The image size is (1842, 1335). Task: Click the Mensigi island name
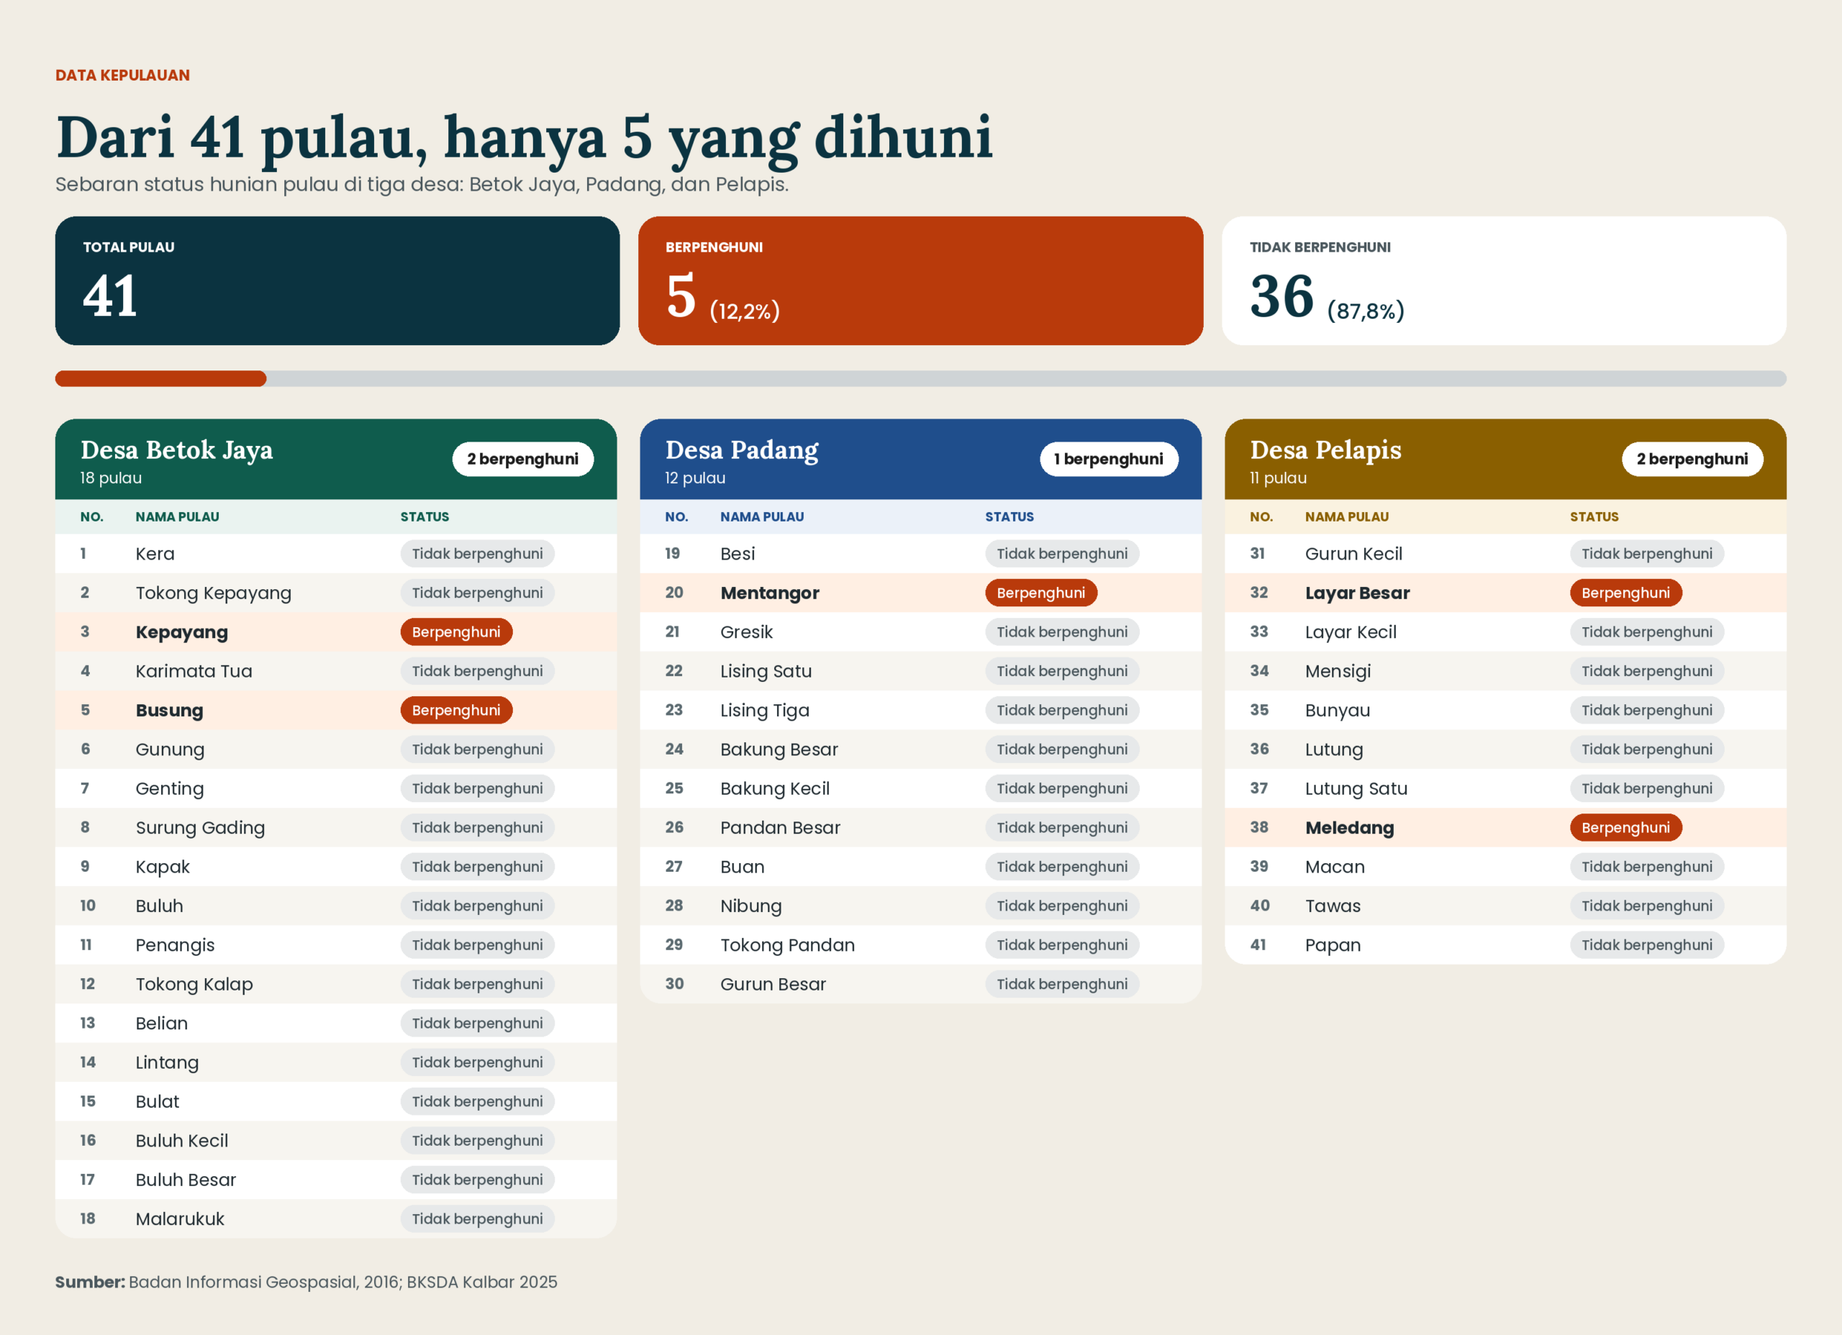click(1338, 672)
